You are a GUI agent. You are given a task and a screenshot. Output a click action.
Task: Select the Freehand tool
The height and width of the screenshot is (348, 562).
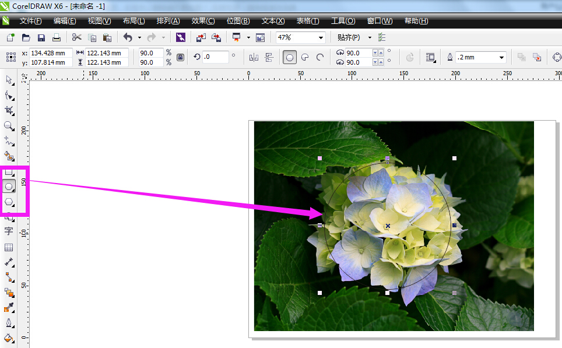click(x=9, y=141)
